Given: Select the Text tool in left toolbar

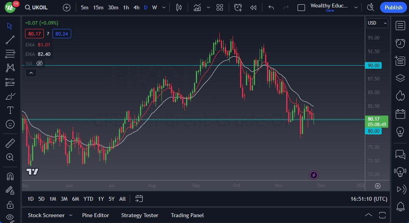Looking at the screenshot, I should click(10, 110).
